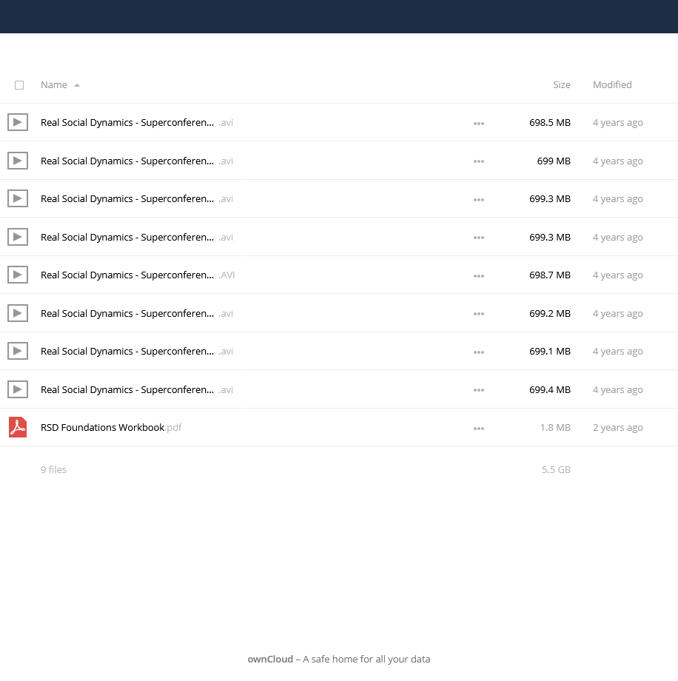
Task: Click the video icon of the 699.4 MB file
Action: tap(18, 389)
